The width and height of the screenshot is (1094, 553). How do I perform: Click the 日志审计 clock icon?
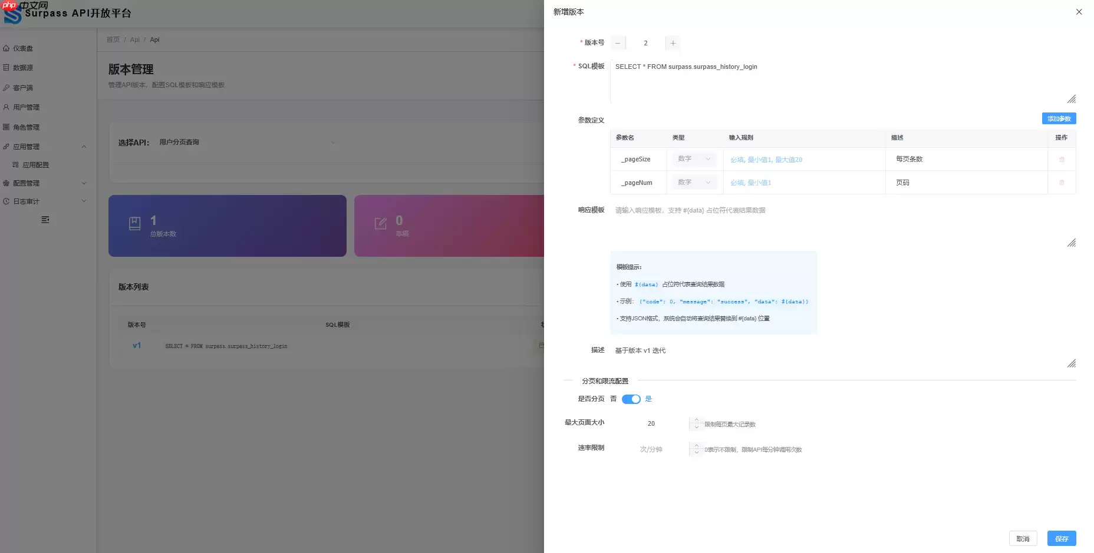pyautogui.click(x=7, y=201)
